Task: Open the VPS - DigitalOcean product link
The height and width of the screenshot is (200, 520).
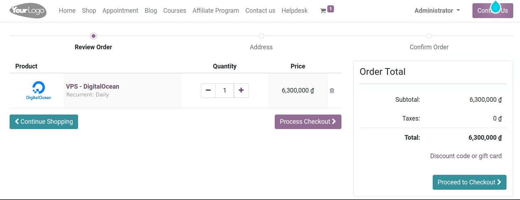Action: click(x=93, y=87)
